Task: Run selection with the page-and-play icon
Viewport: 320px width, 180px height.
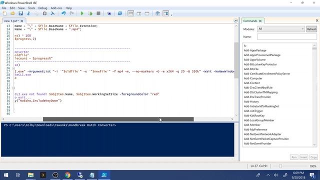Action: pyautogui.click(x=90, y=13)
